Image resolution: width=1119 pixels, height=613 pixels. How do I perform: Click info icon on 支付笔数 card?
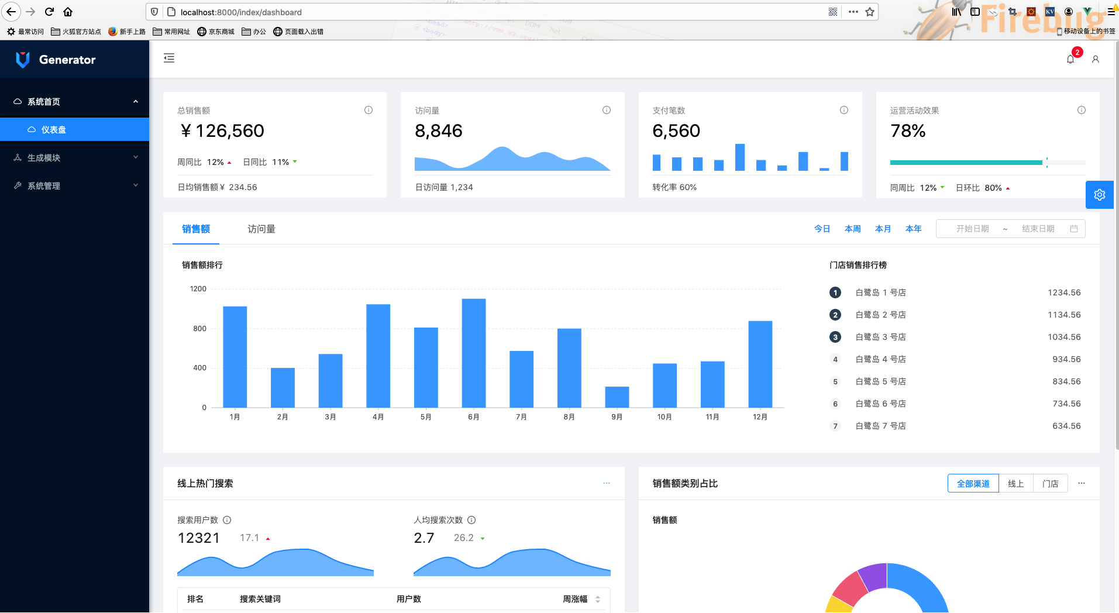844,110
